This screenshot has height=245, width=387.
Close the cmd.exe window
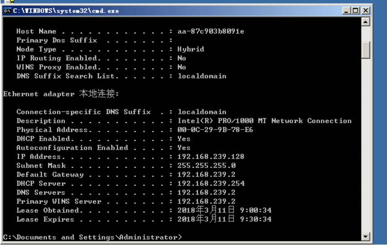(366, 10)
